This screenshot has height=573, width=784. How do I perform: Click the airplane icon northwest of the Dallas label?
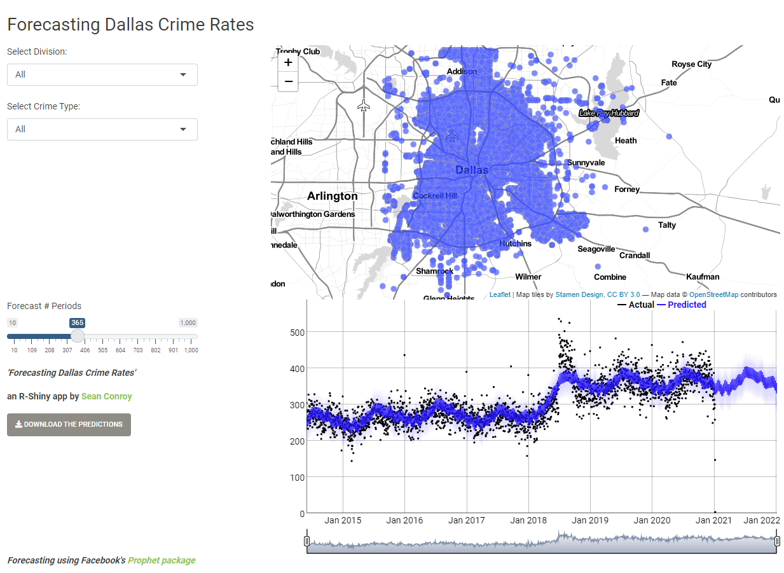coord(452,135)
